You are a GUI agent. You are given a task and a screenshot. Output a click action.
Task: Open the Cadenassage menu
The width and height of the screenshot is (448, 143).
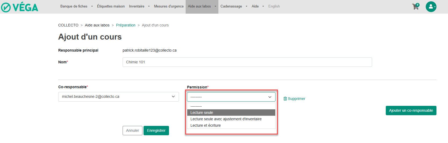pyautogui.click(x=234, y=6)
